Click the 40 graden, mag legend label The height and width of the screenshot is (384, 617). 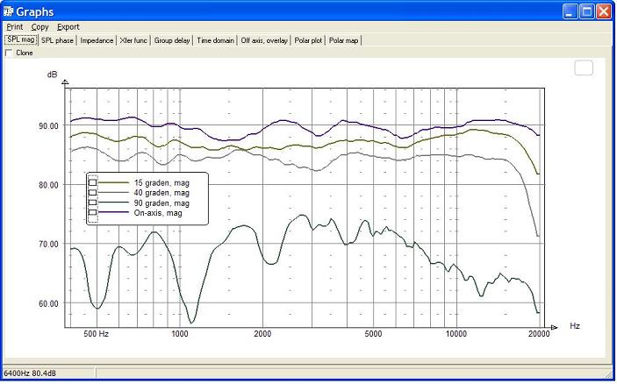(x=161, y=193)
